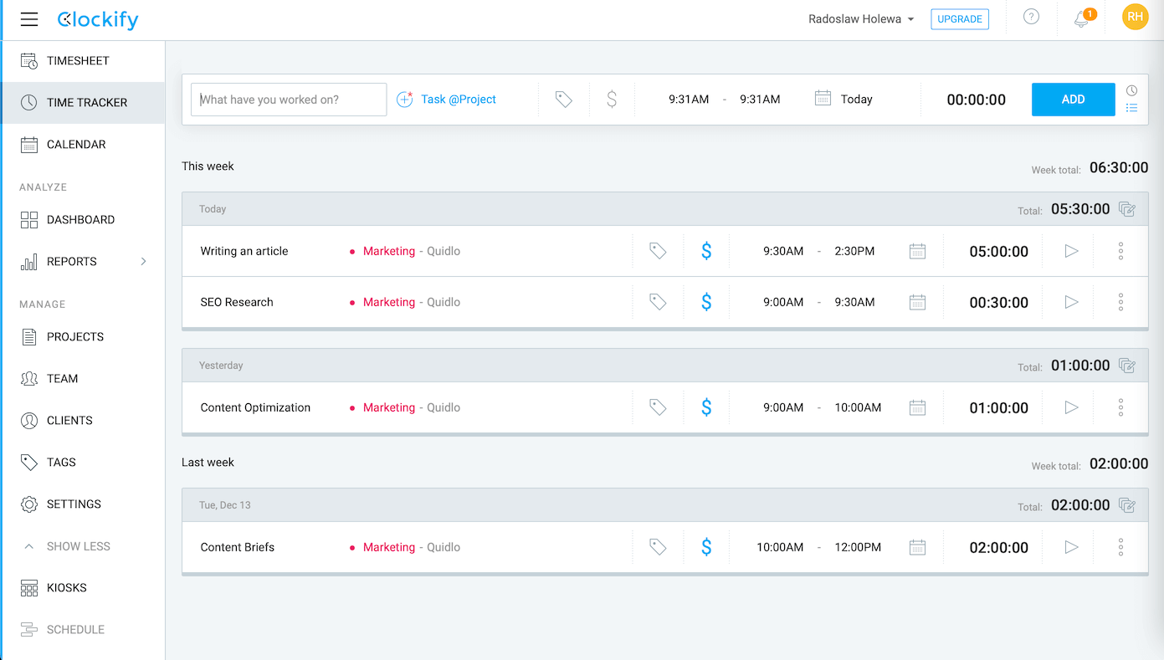Open the hamburger navigation menu
This screenshot has height=660, width=1164.
[x=29, y=19]
